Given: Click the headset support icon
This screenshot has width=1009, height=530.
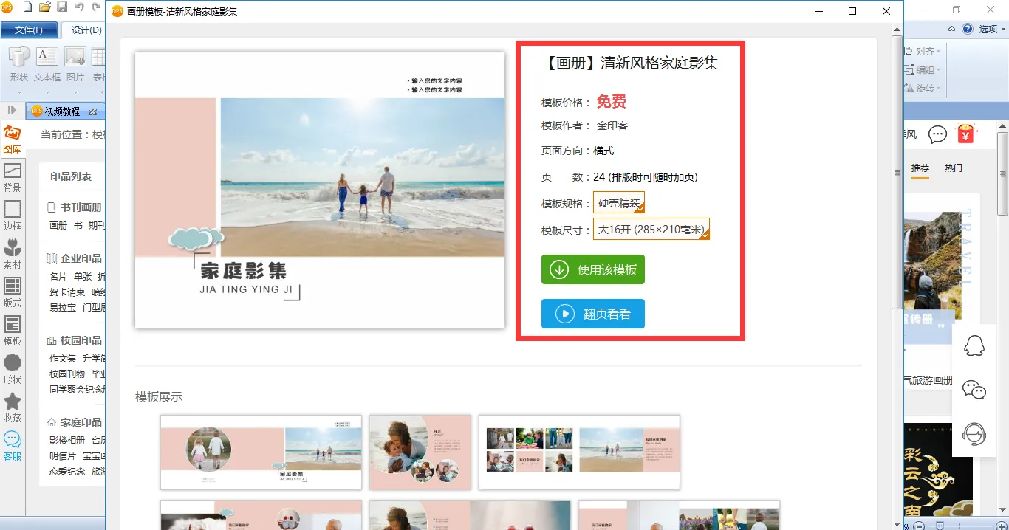Looking at the screenshot, I should coord(975,434).
